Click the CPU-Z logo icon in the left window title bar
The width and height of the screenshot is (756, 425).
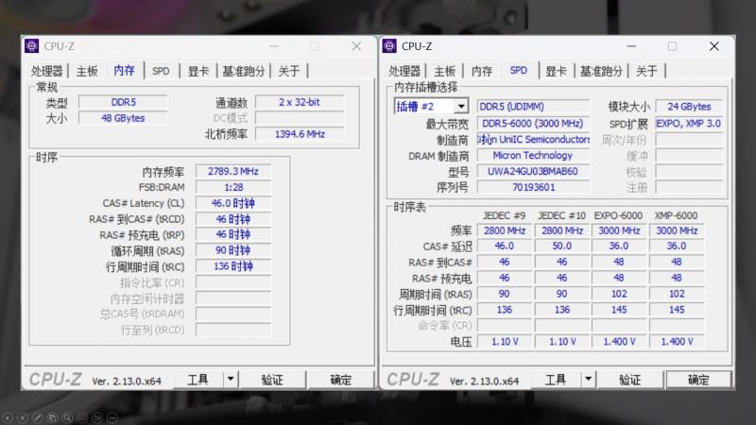pos(32,46)
